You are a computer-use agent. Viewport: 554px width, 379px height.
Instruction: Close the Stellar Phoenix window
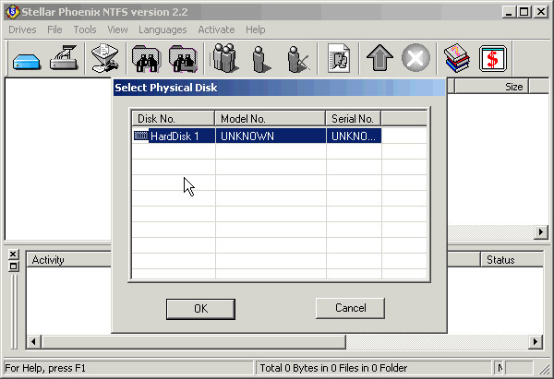[x=541, y=12]
